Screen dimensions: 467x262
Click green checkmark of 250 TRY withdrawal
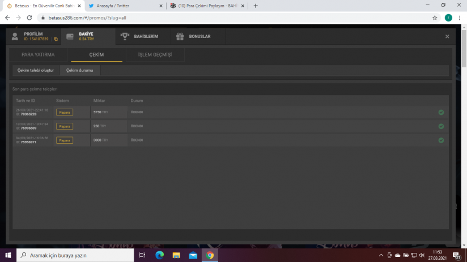(x=441, y=126)
